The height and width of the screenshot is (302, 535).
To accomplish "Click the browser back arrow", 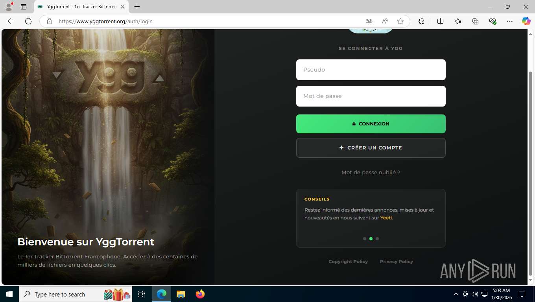I will click(11, 21).
